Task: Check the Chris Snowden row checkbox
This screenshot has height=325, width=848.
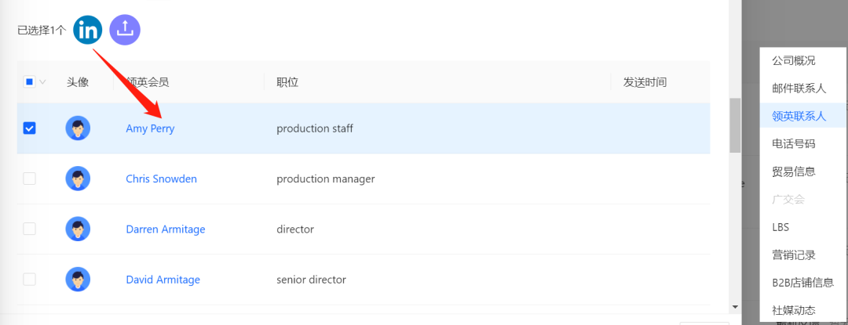Action: pyautogui.click(x=29, y=179)
